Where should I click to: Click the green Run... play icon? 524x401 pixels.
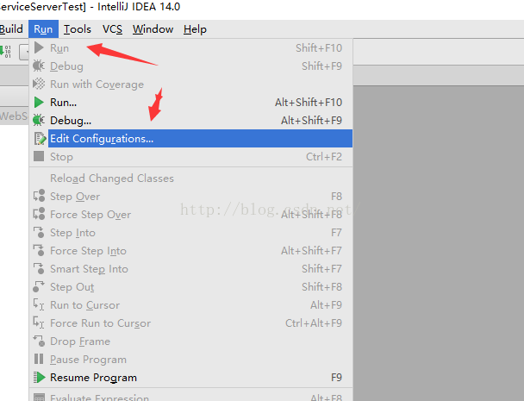39,103
